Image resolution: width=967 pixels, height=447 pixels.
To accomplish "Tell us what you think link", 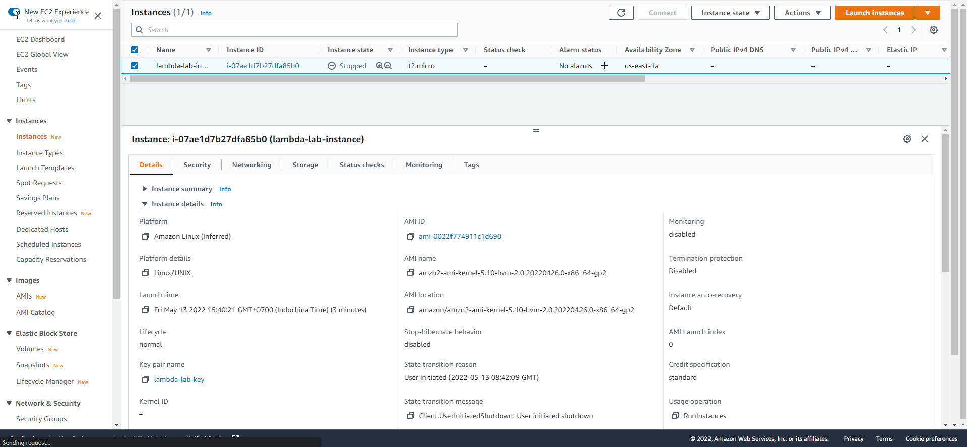I will click(51, 21).
